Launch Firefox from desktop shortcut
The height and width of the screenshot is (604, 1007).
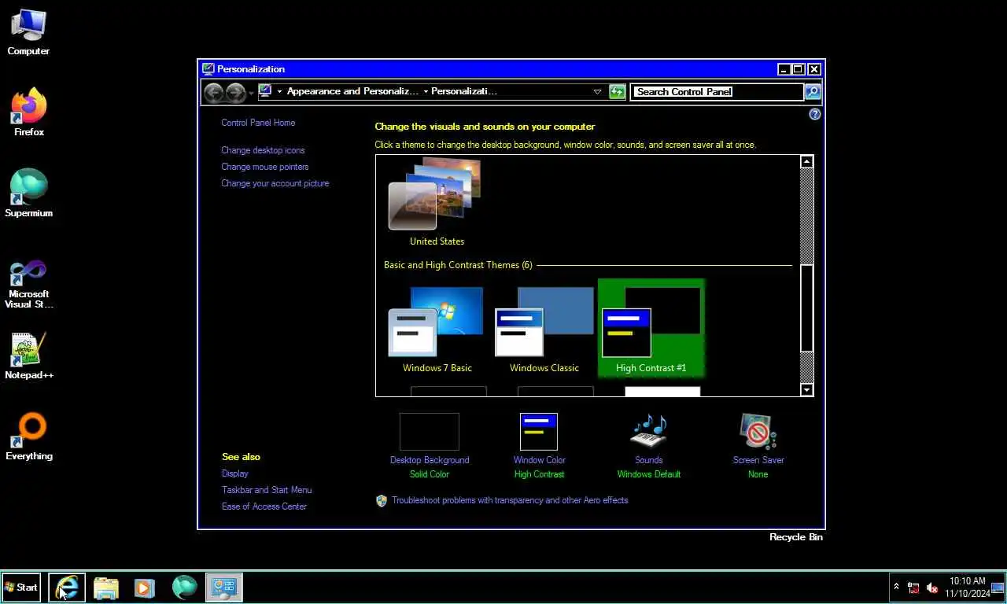tap(28, 112)
